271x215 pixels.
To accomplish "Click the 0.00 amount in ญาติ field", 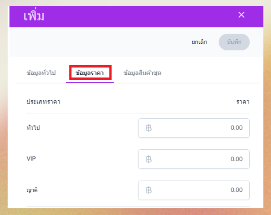I will [237, 190].
